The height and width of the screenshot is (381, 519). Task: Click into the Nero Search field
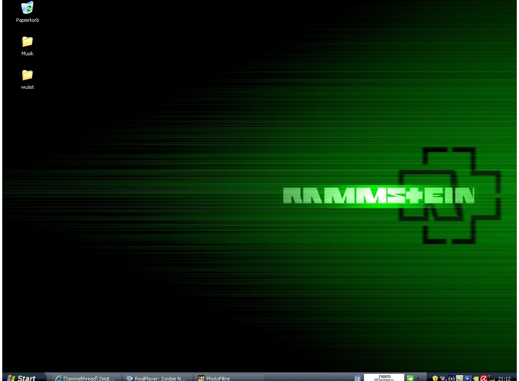click(384, 378)
